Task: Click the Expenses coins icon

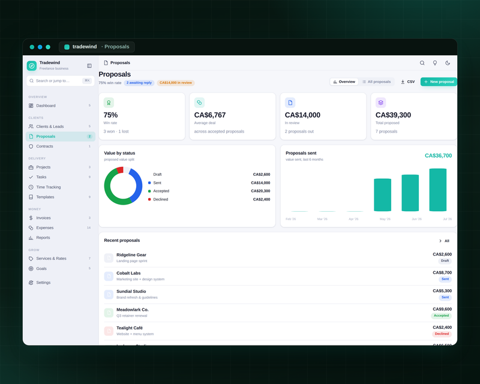Action: click(x=31, y=228)
